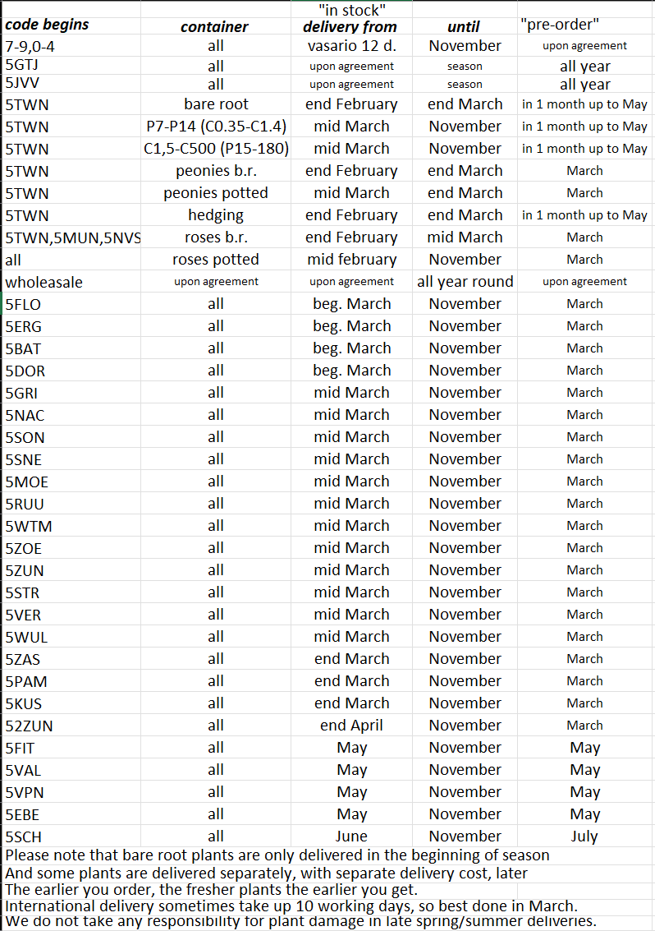Click the "bare root" container cell

215,104
